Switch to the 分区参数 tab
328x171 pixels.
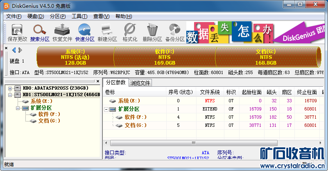pyautogui.click(x=115, y=82)
